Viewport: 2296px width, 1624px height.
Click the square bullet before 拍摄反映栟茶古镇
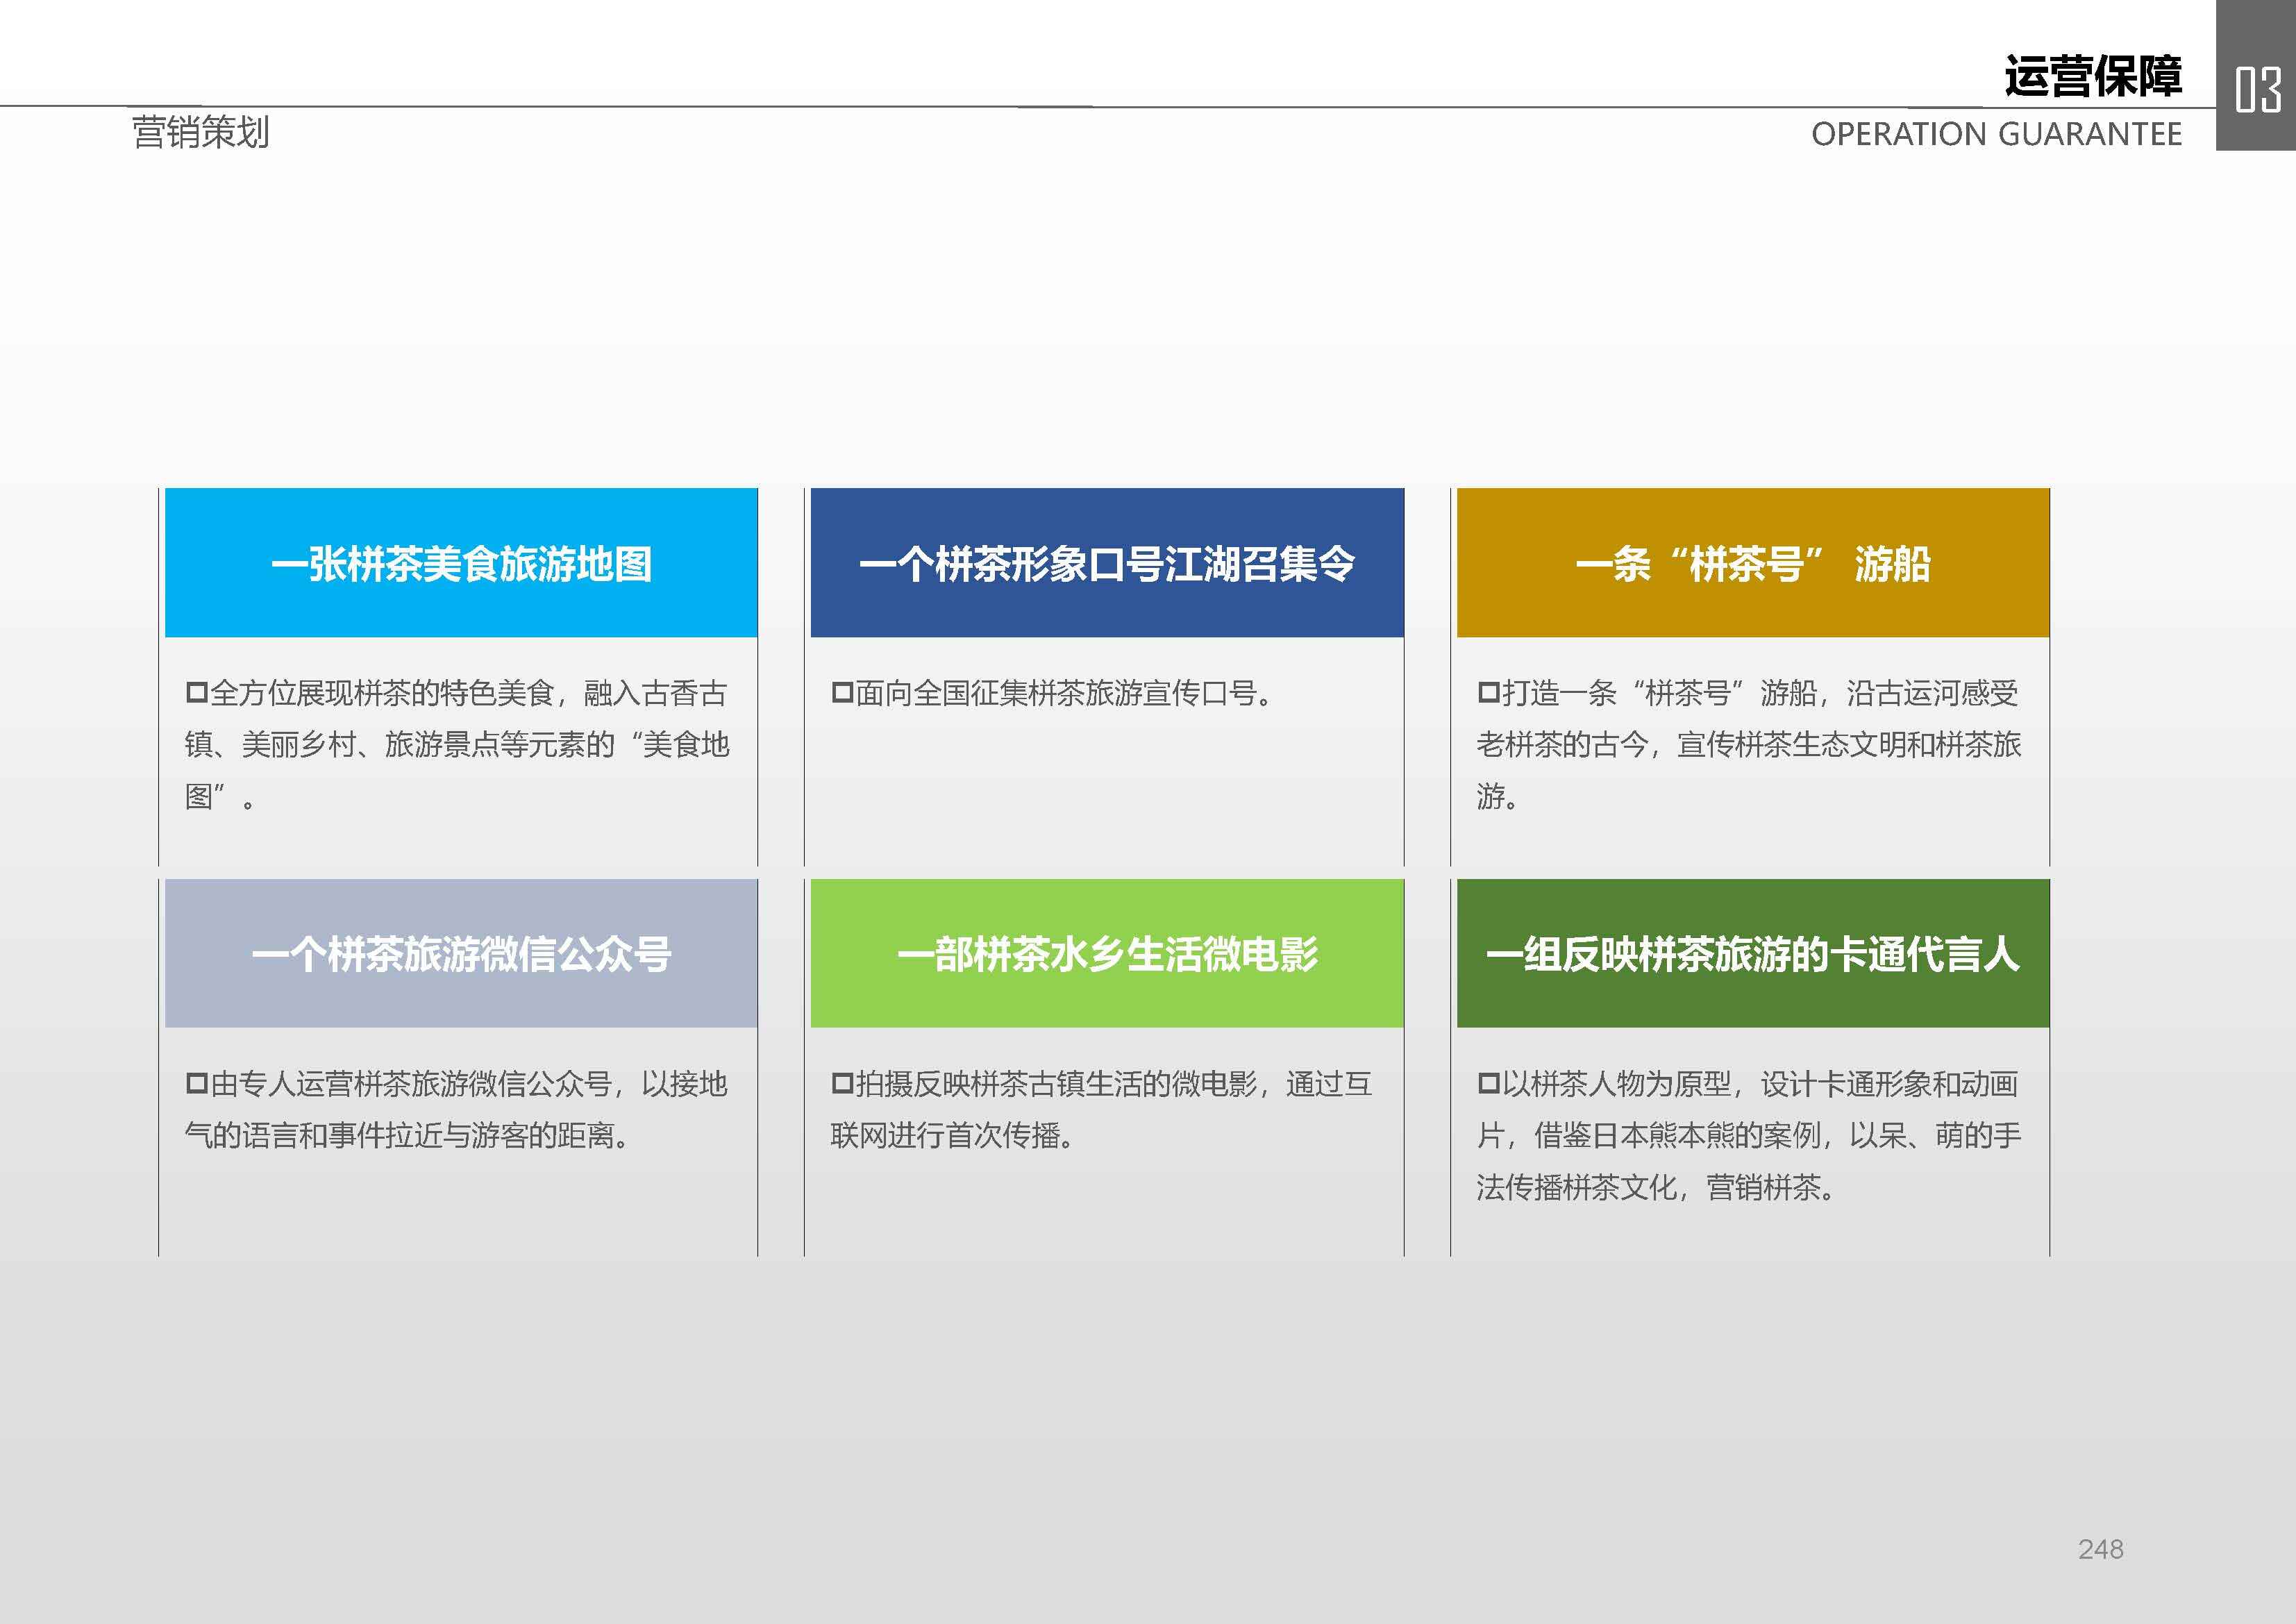842,1083
